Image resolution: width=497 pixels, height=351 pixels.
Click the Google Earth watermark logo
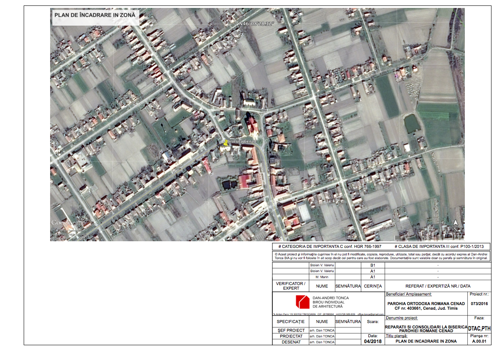click(68, 223)
